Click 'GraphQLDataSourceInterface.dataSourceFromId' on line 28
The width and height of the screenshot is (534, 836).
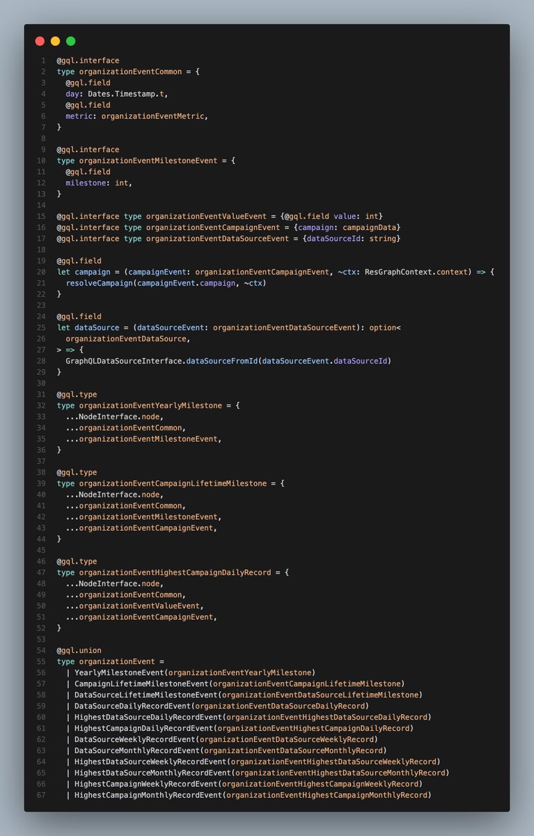click(x=162, y=362)
